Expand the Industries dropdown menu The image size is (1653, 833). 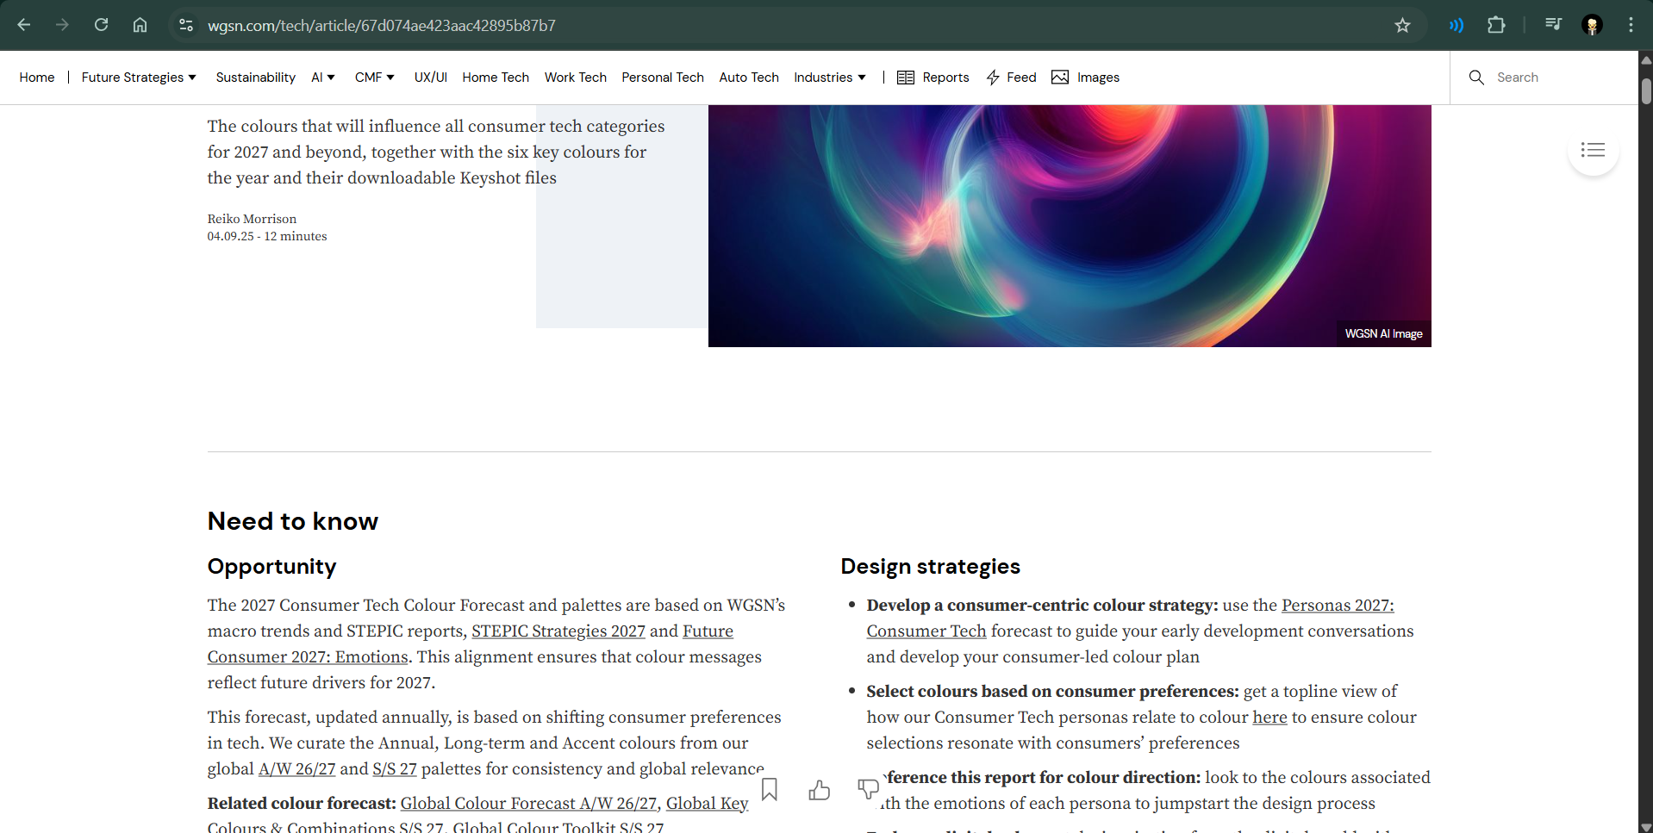click(829, 78)
